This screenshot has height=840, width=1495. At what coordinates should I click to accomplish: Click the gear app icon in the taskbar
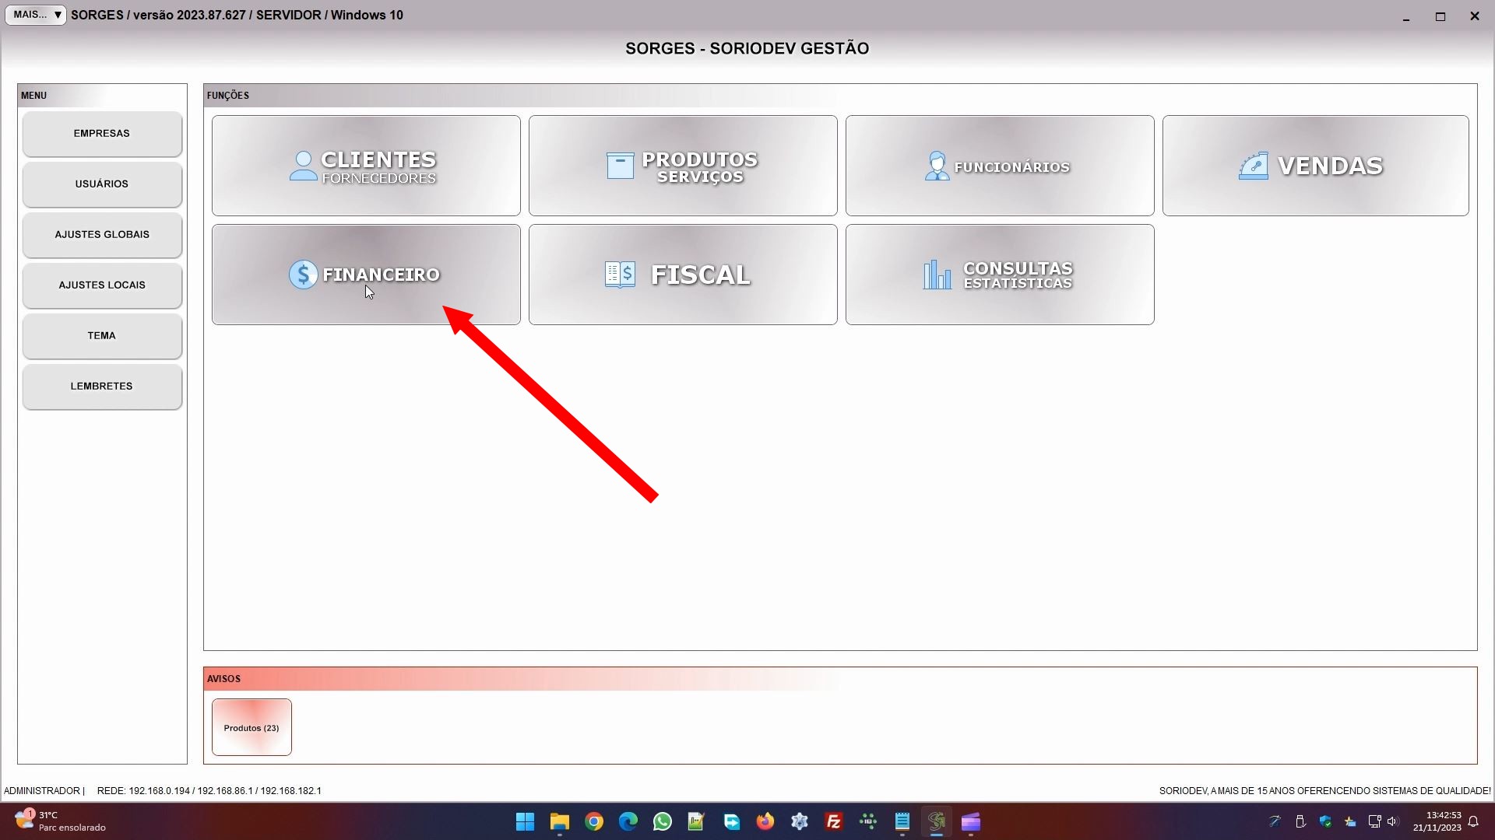click(x=800, y=822)
